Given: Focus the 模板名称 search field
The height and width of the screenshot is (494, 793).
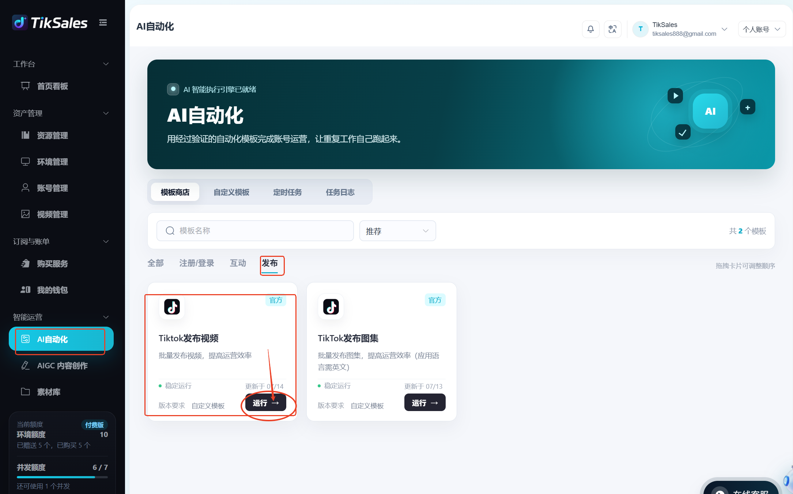Looking at the screenshot, I should point(255,231).
